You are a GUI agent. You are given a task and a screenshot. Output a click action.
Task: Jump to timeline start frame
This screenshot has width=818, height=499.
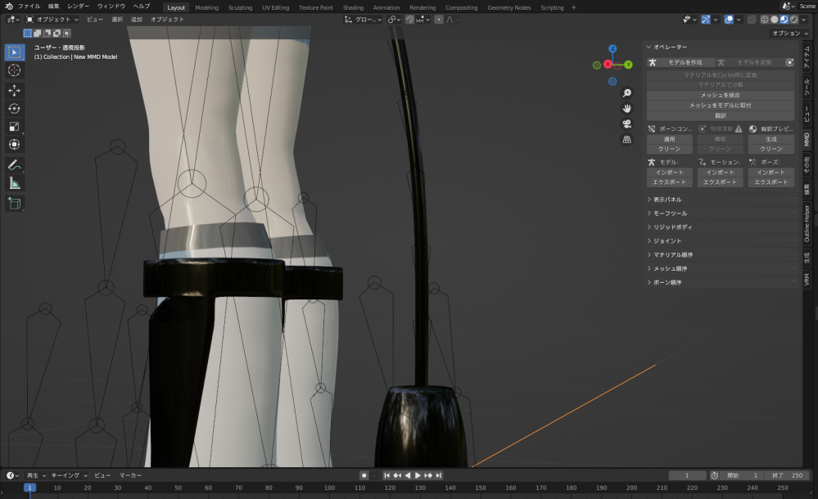click(386, 475)
